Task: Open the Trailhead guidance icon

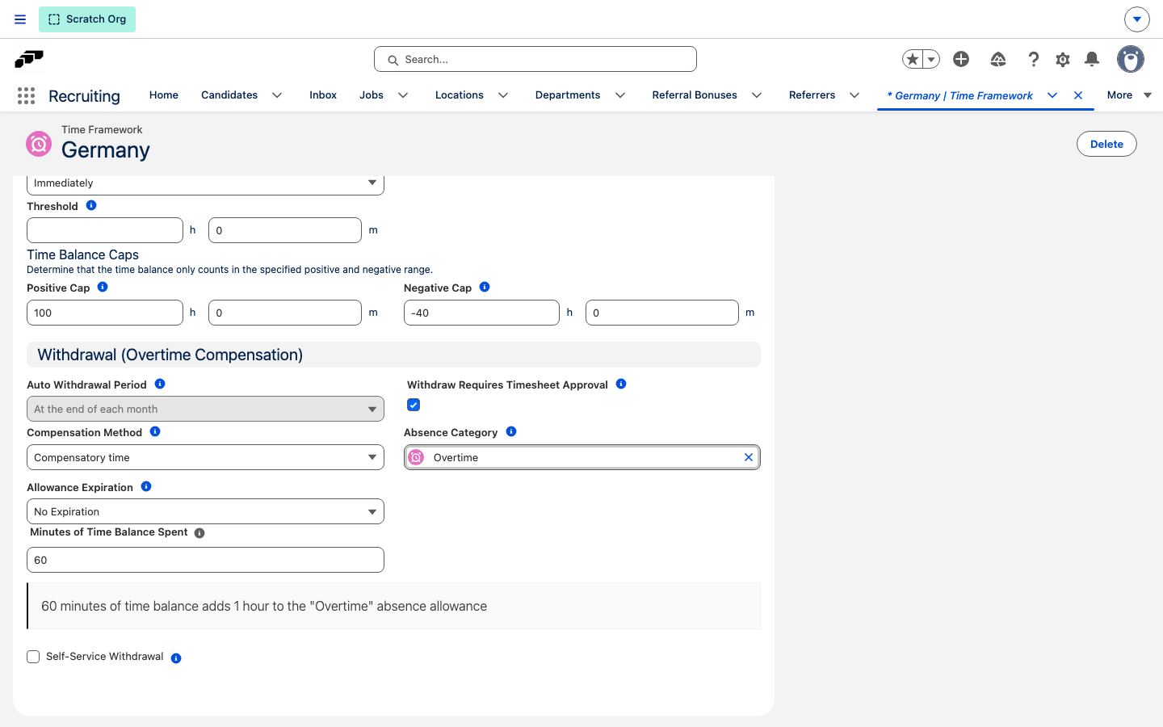Action: tap(998, 59)
